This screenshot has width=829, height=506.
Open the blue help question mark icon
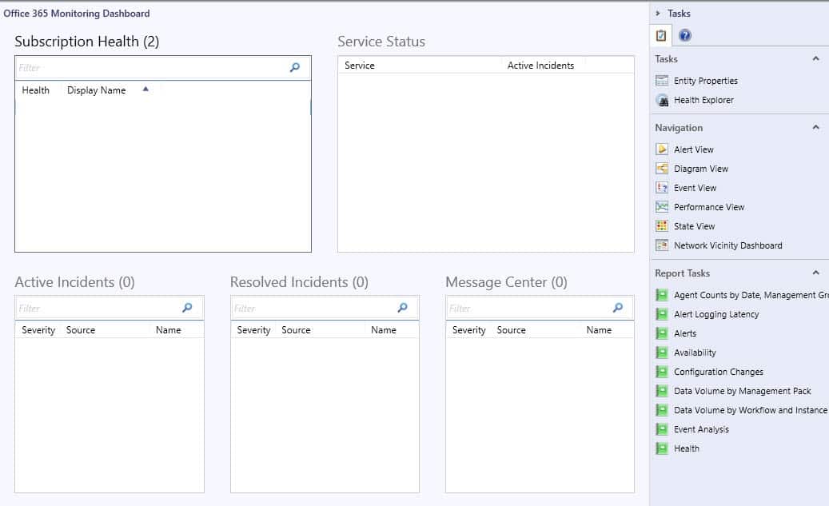[x=684, y=35]
